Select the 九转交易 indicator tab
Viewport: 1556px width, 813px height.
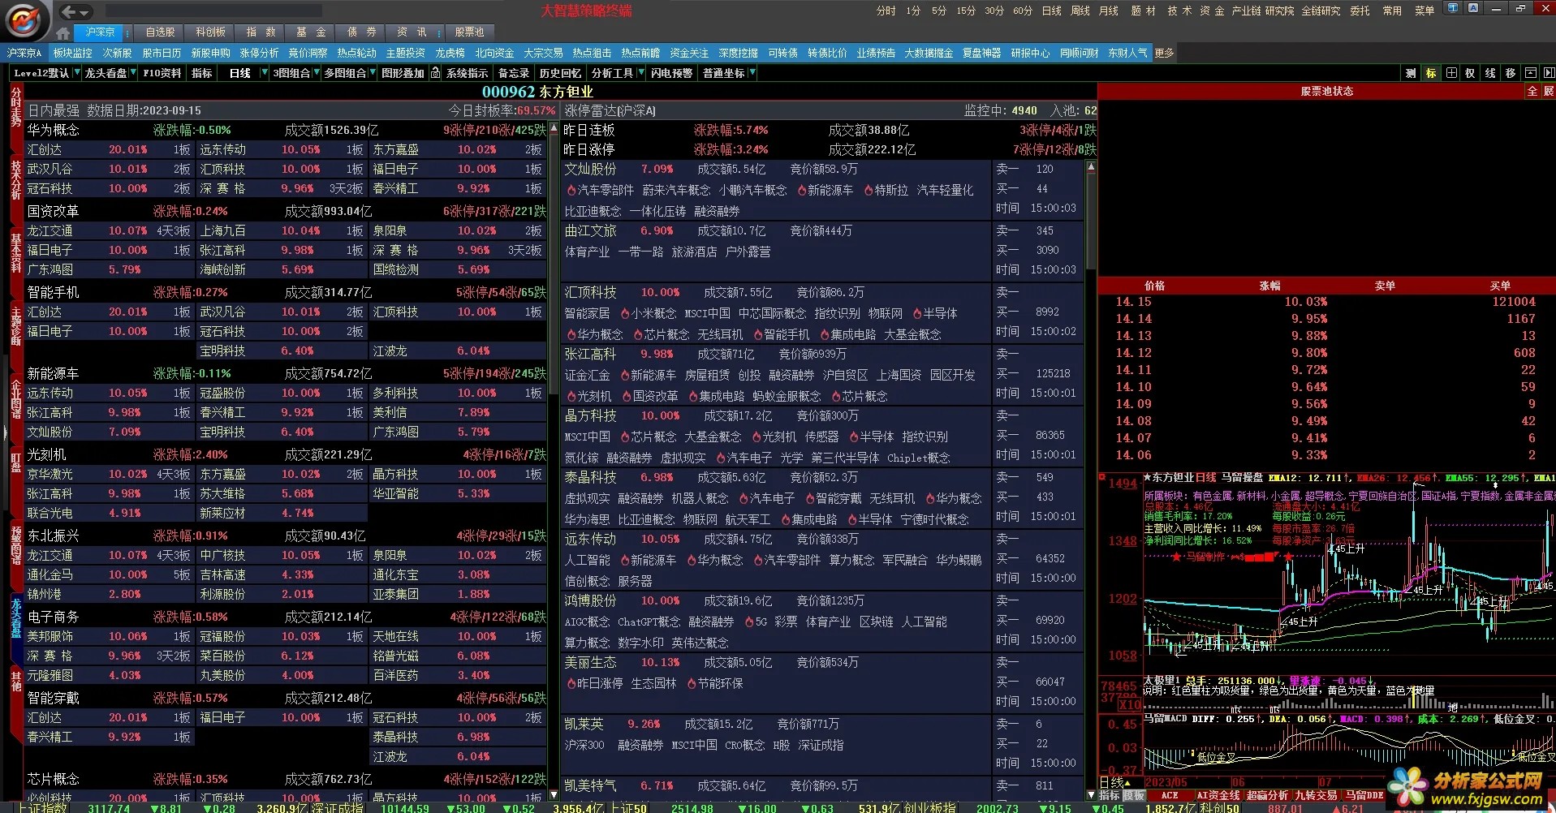coord(1316,795)
